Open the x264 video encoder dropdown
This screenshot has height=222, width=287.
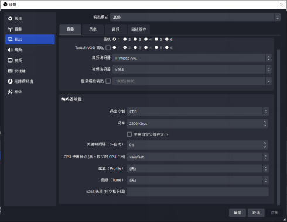click(192, 70)
